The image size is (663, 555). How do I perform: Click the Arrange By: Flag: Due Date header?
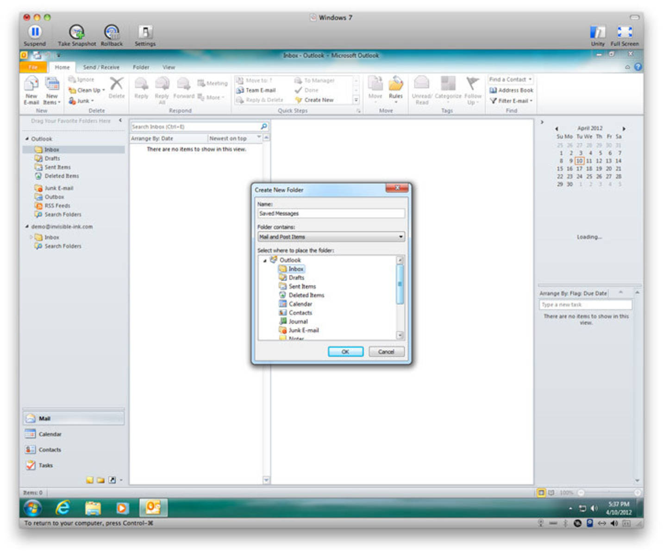[x=573, y=294]
